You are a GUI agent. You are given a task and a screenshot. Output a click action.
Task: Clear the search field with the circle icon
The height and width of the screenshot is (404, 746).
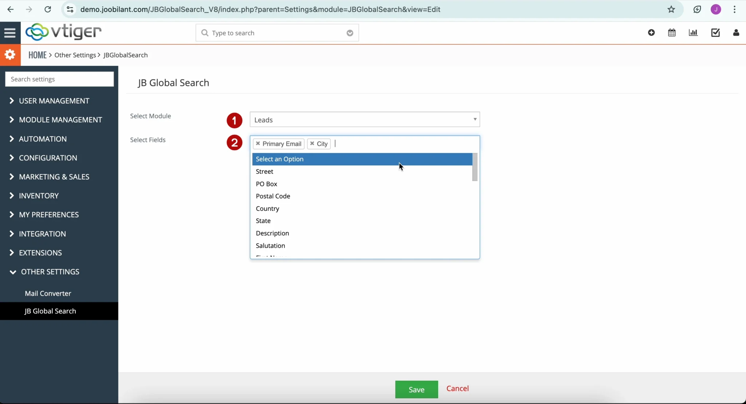(x=350, y=33)
